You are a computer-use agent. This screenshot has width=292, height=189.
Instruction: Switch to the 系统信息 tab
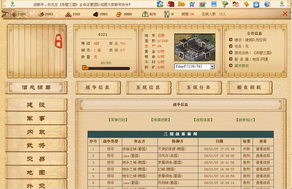(148, 88)
